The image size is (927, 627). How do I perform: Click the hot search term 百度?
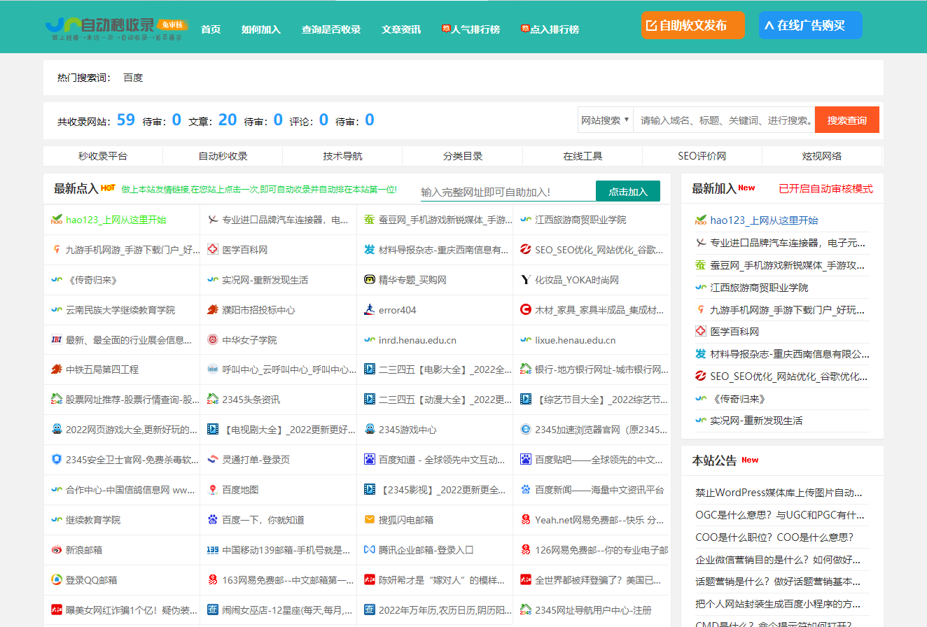tap(133, 78)
